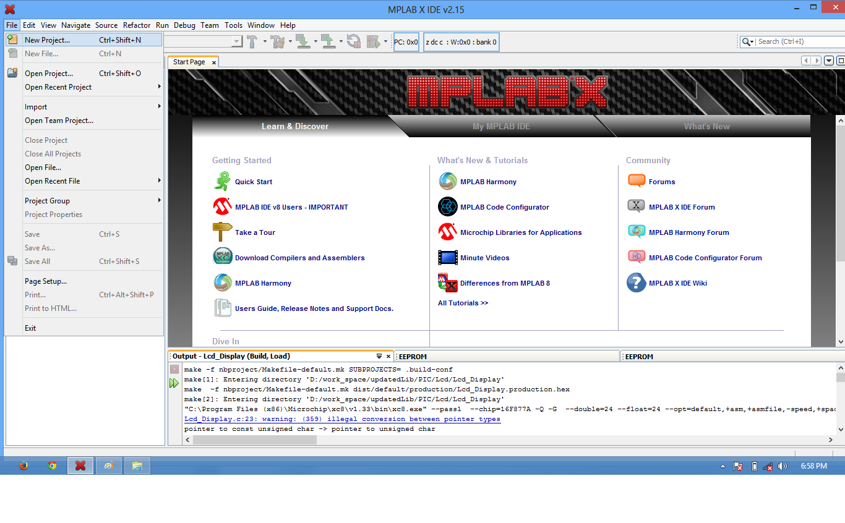Open the Take a Tour link
This screenshot has height=523, width=845.
pos(255,232)
